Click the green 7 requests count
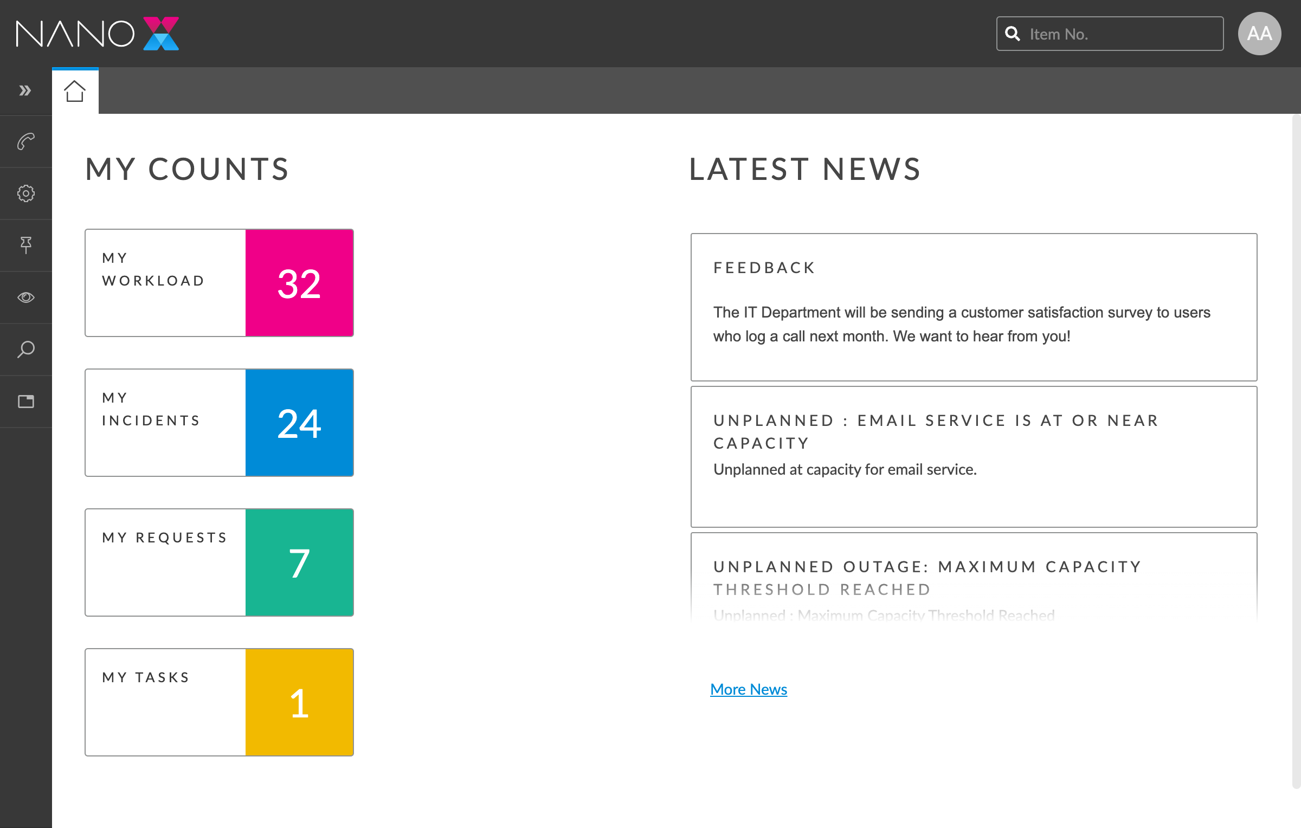1301x828 pixels. [x=299, y=562]
